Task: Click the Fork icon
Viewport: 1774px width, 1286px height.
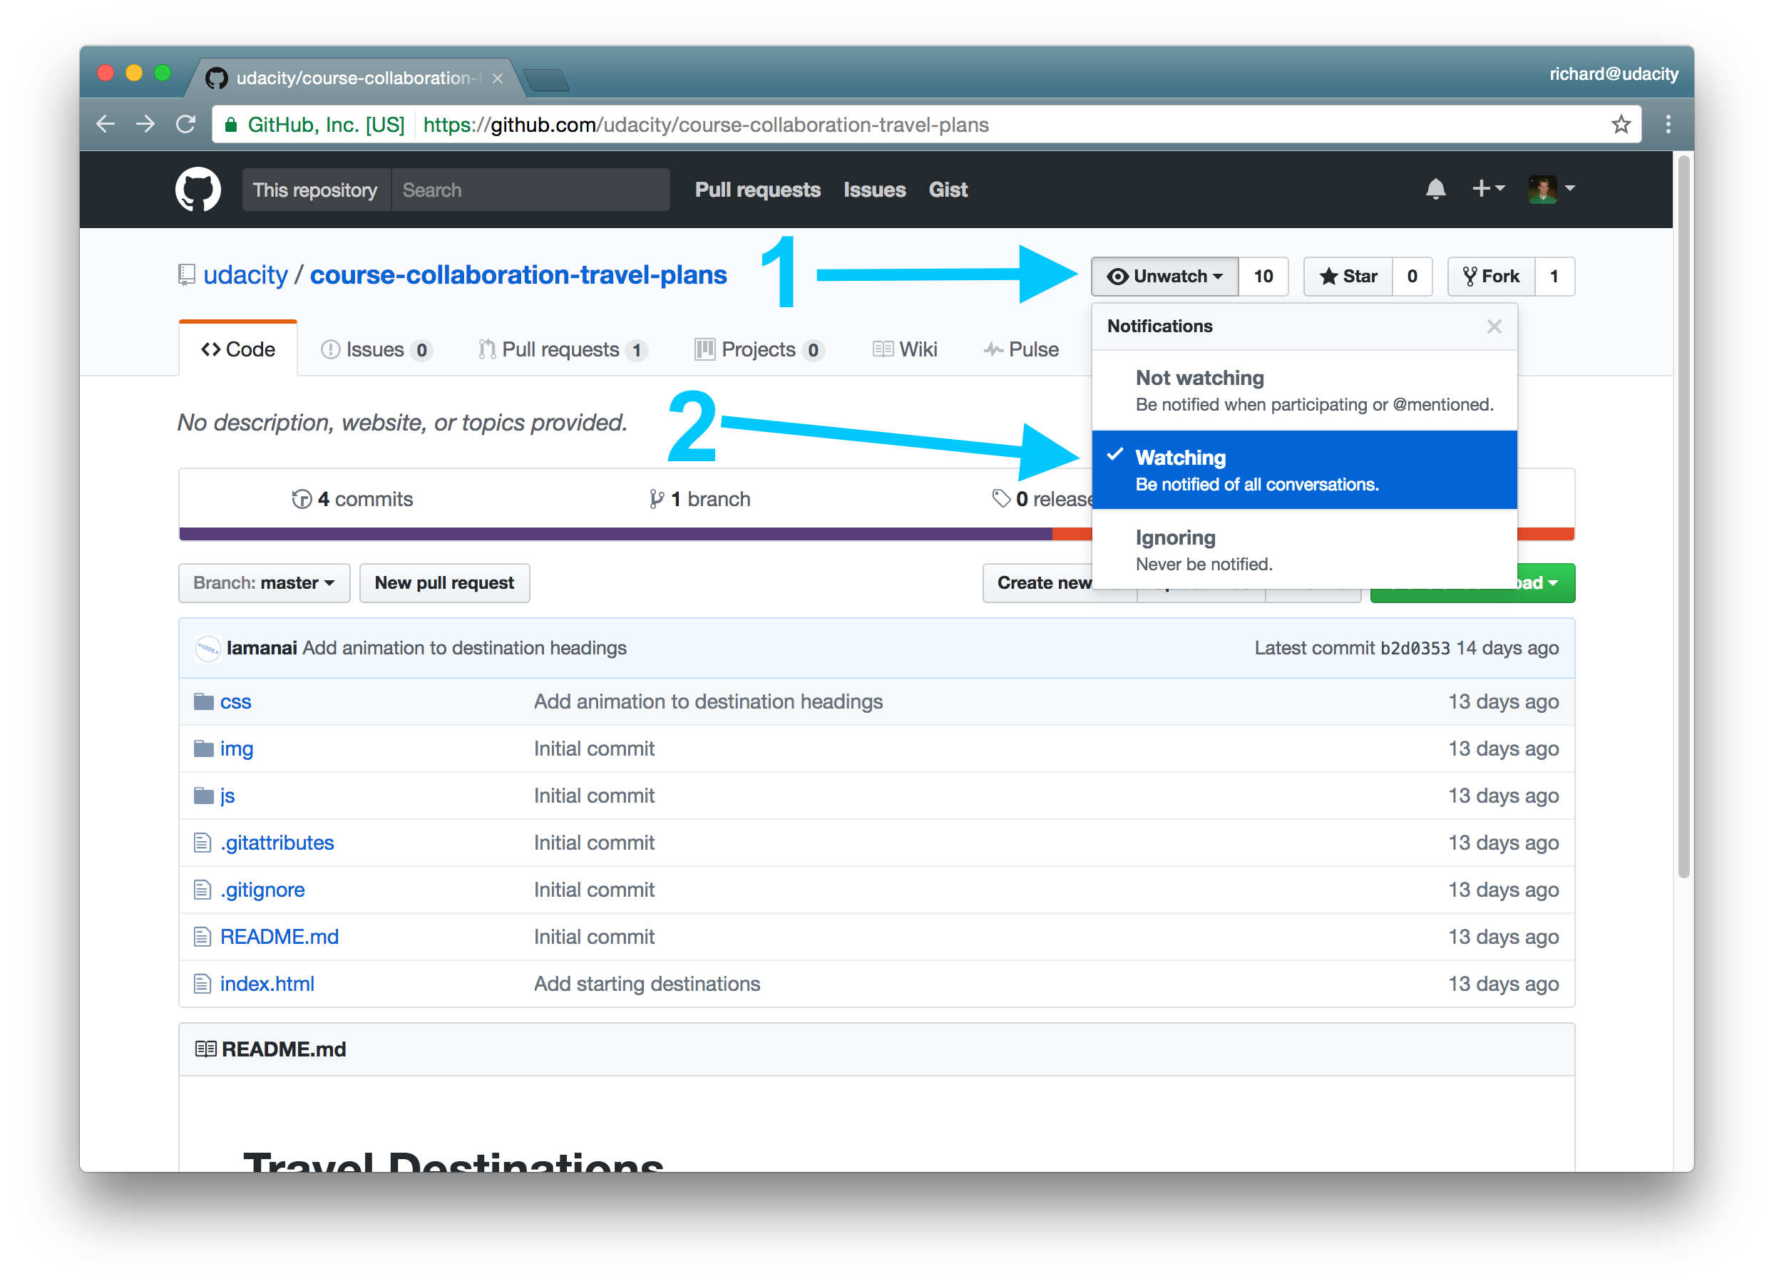Action: [x=1472, y=276]
